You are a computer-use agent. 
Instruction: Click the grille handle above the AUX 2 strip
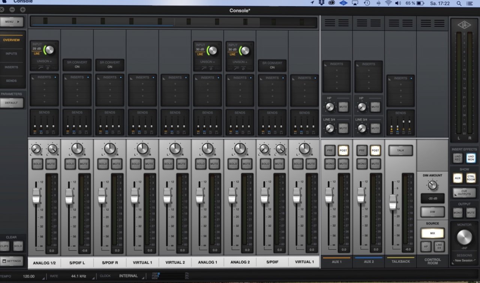click(x=368, y=23)
